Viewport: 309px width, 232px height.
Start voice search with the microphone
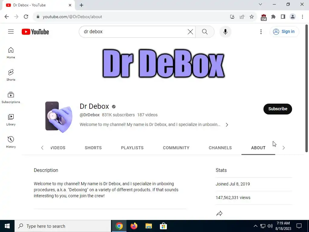click(x=225, y=31)
